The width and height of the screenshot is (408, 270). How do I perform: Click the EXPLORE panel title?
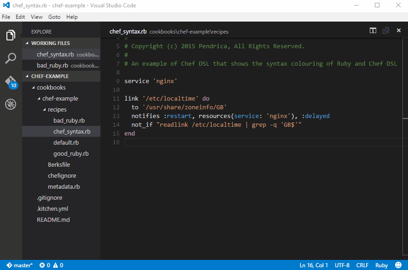[x=41, y=32]
